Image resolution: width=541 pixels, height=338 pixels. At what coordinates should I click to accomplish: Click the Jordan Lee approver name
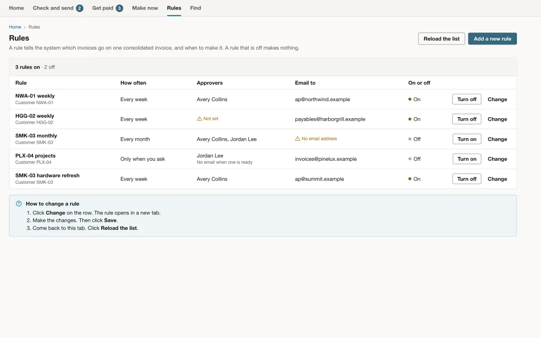point(210,156)
